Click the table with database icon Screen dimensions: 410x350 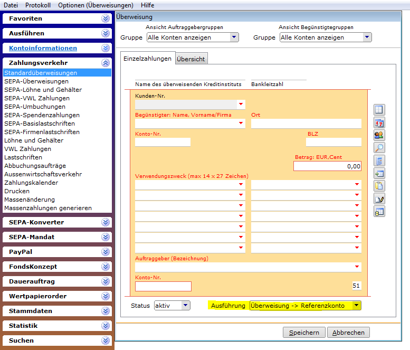(x=379, y=212)
